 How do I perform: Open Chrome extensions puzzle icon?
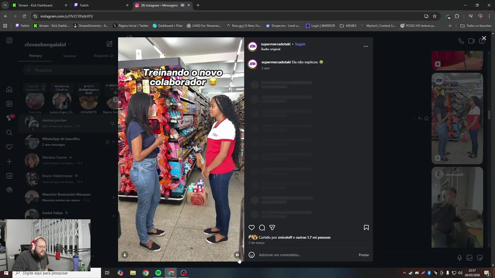[457, 16]
